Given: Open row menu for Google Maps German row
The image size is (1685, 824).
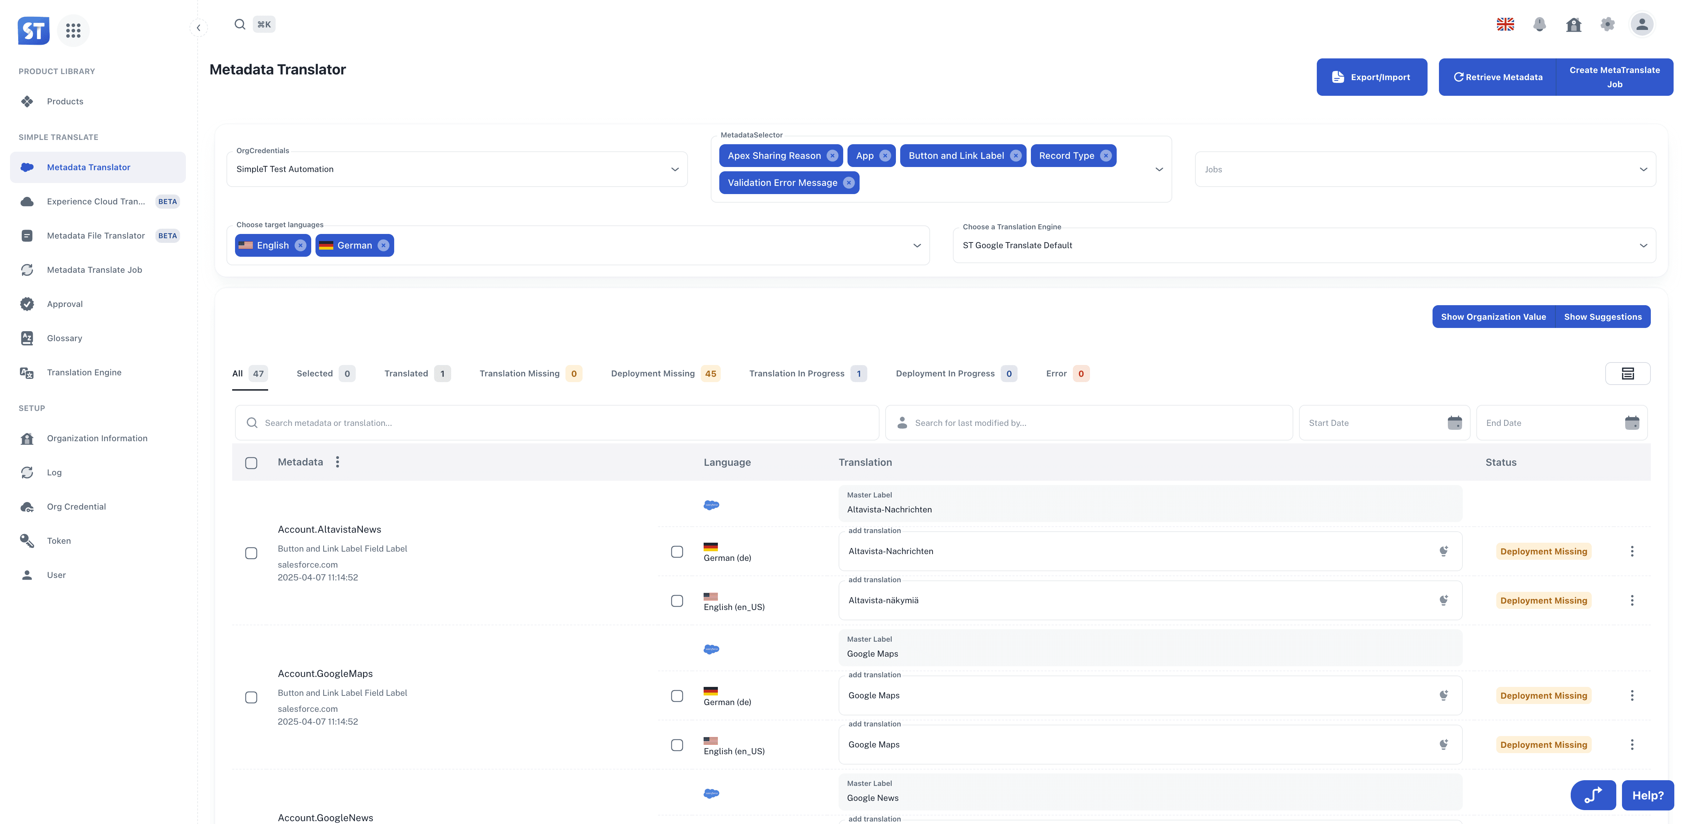Looking at the screenshot, I should click(x=1632, y=695).
